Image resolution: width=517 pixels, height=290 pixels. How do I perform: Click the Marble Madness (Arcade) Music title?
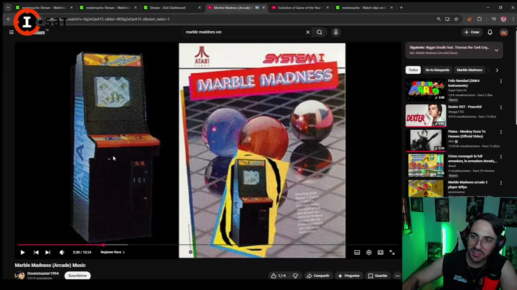[50, 265]
